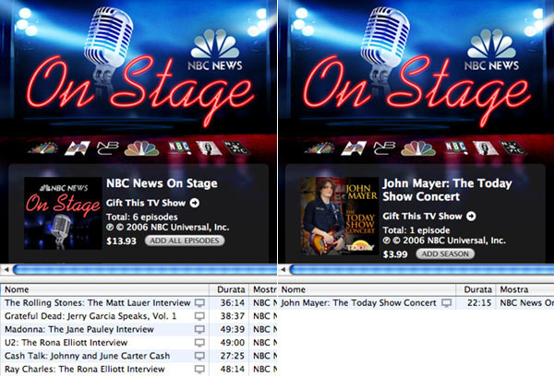Click the TV icon on Grateful Dead row
Image resolution: width=554 pixels, height=376 pixels.
coord(199,316)
